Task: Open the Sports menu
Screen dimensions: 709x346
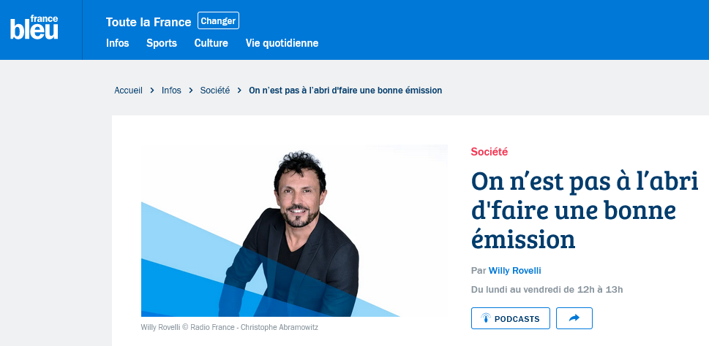Action: 162,43
